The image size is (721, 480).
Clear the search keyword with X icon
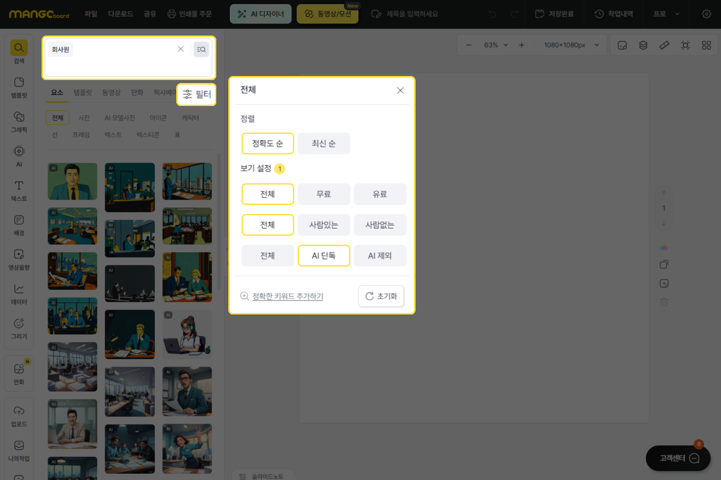(180, 49)
